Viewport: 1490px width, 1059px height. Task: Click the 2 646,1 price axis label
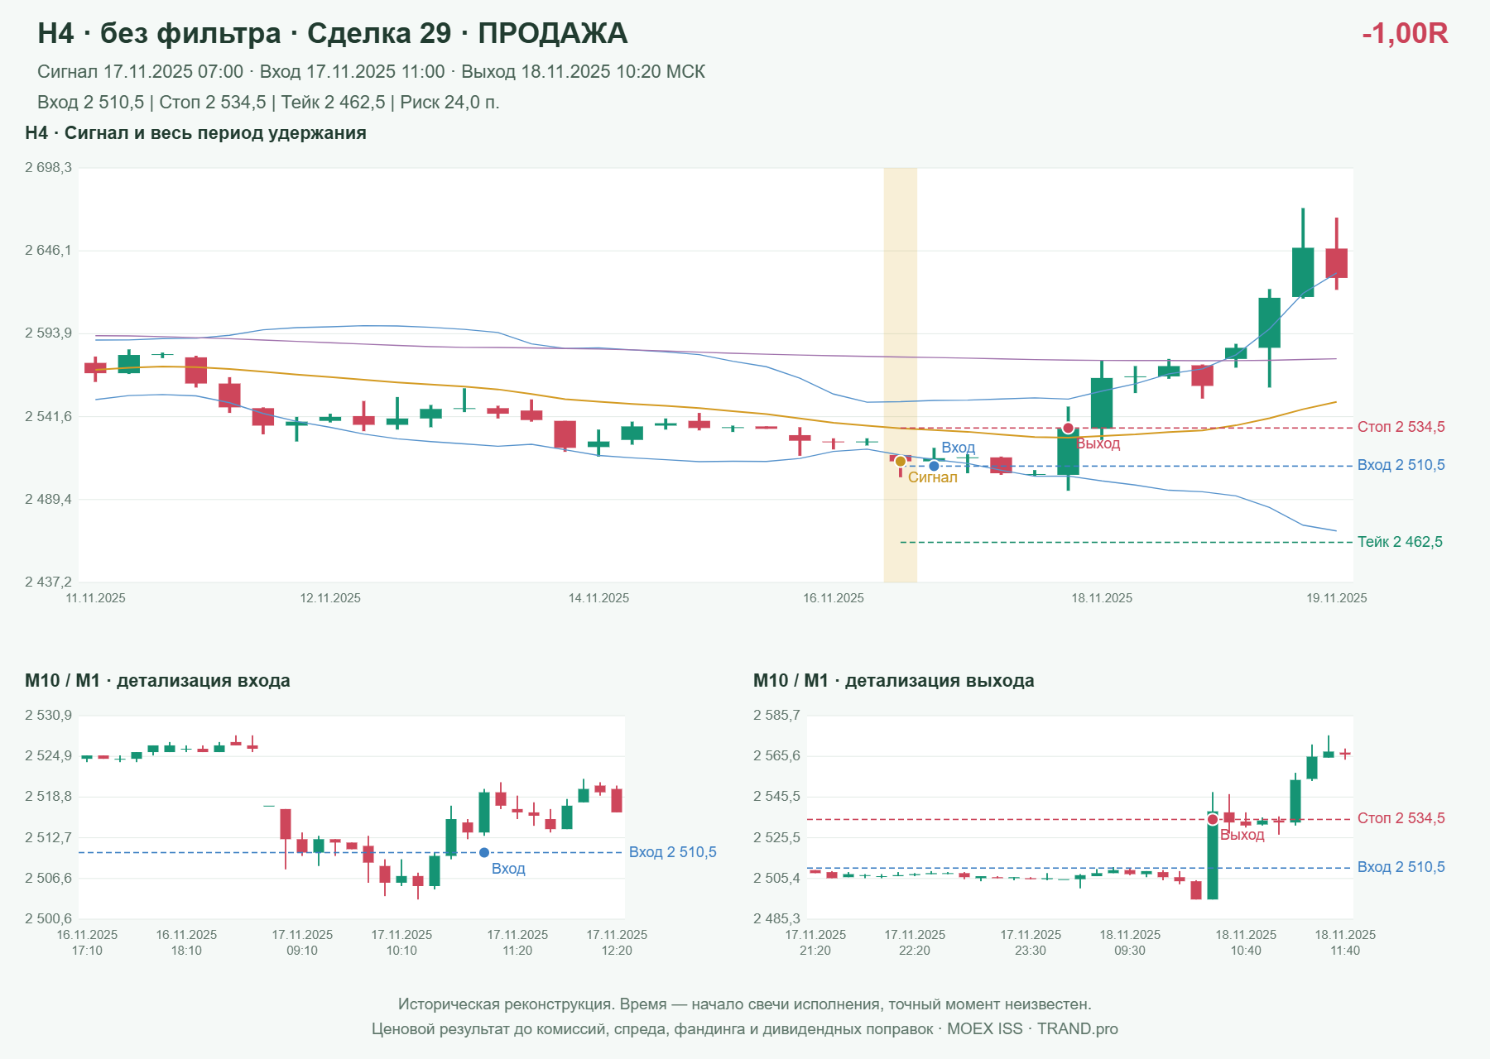(x=48, y=250)
